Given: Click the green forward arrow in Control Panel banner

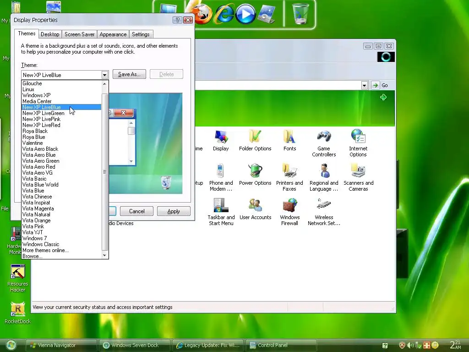Looking at the screenshot, I should pos(383,97).
